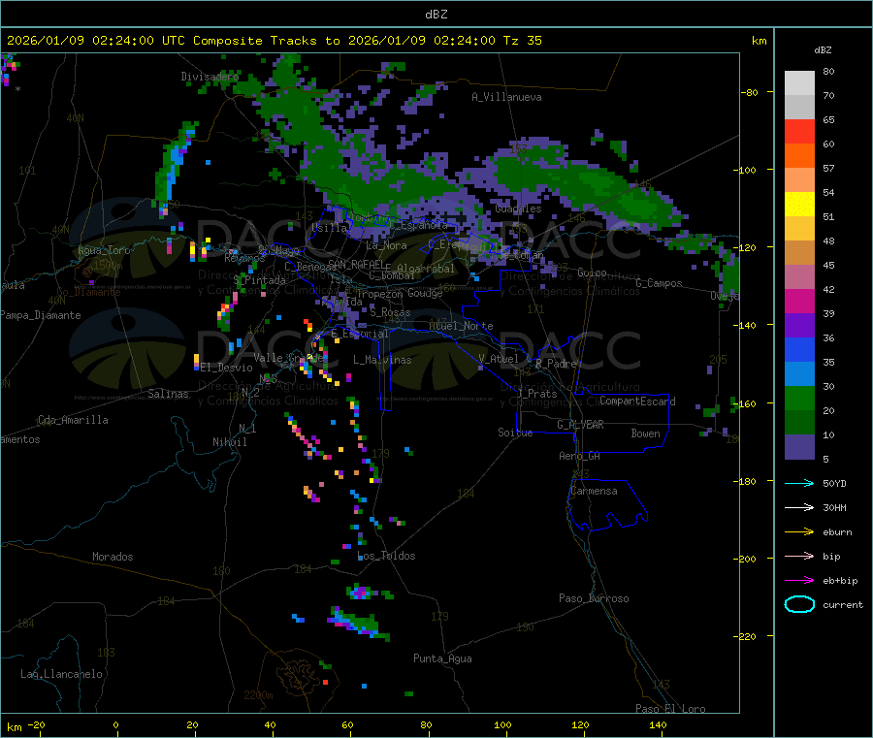The width and height of the screenshot is (873, 738).
Task: Click the 'La_Nora' map label
Action: 386,245
